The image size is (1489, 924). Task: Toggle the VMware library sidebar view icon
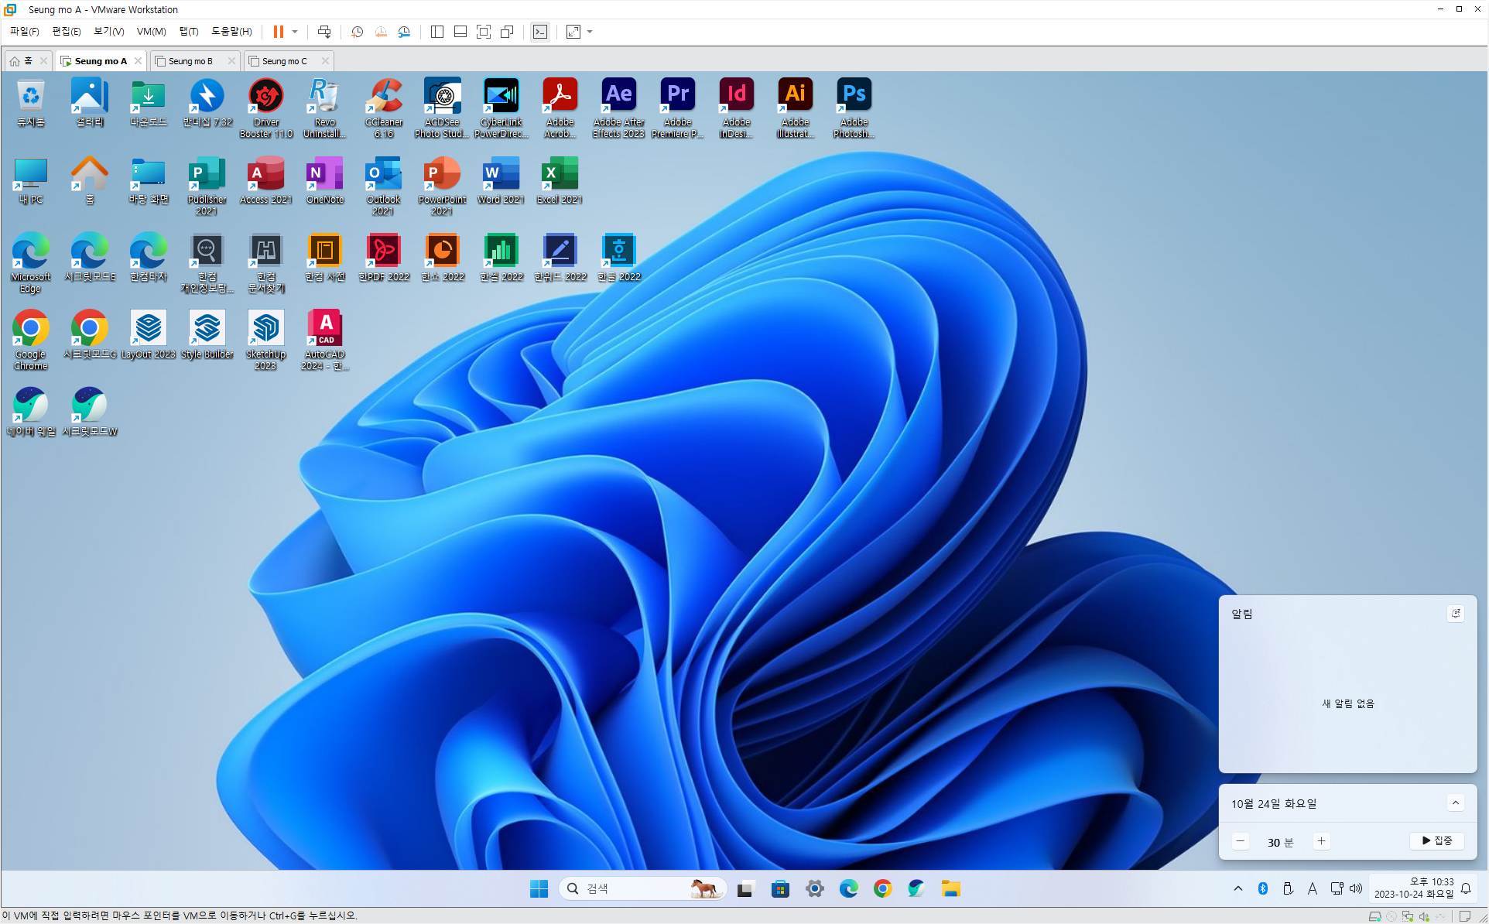[x=437, y=32]
